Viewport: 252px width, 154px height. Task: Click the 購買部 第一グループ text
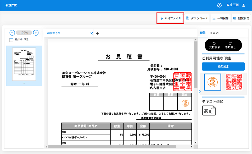[77, 77]
